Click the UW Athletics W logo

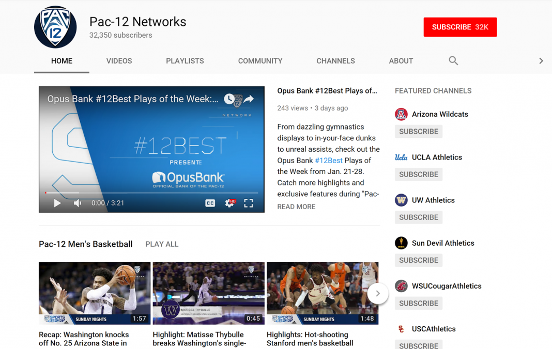click(x=401, y=200)
